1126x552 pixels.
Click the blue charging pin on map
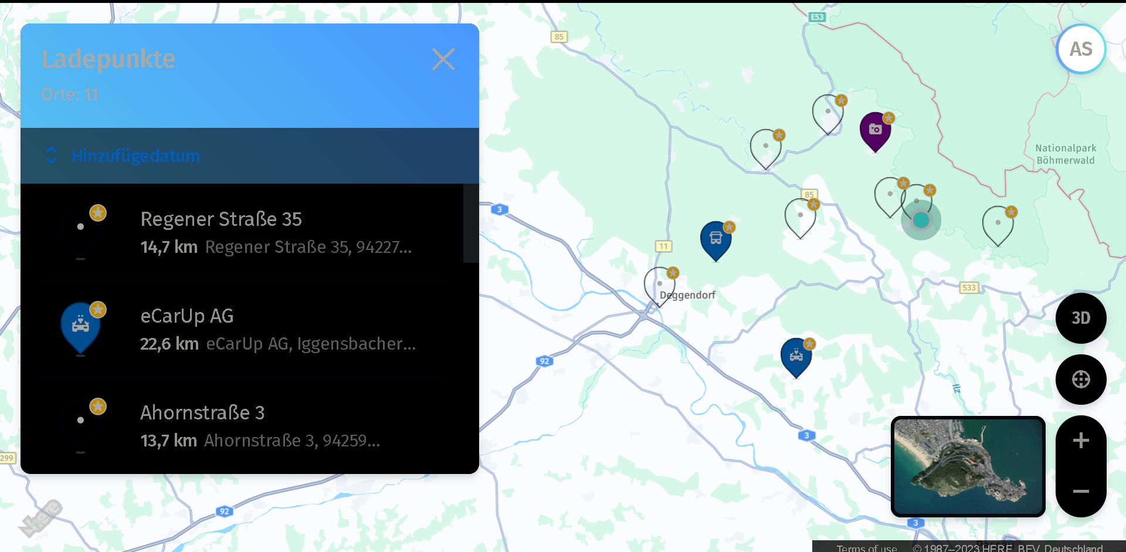pyautogui.click(x=796, y=356)
